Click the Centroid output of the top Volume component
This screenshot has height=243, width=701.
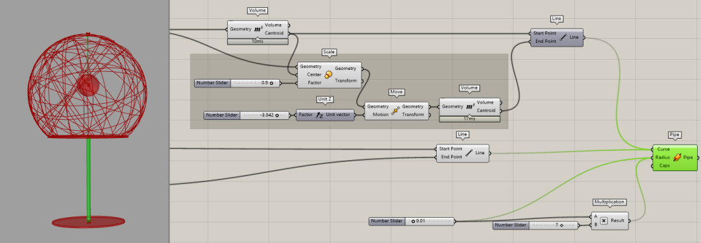[x=274, y=33]
